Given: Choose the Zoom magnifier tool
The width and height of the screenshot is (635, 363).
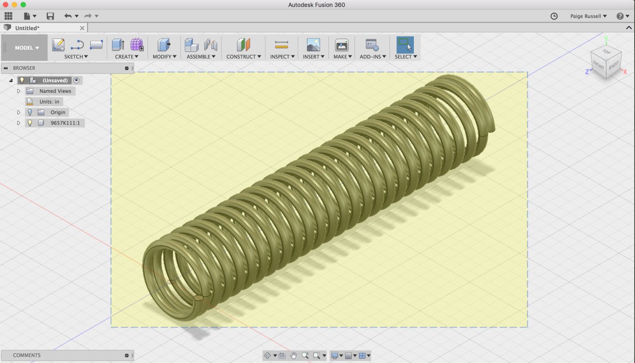Looking at the screenshot, I should pos(305,355).
